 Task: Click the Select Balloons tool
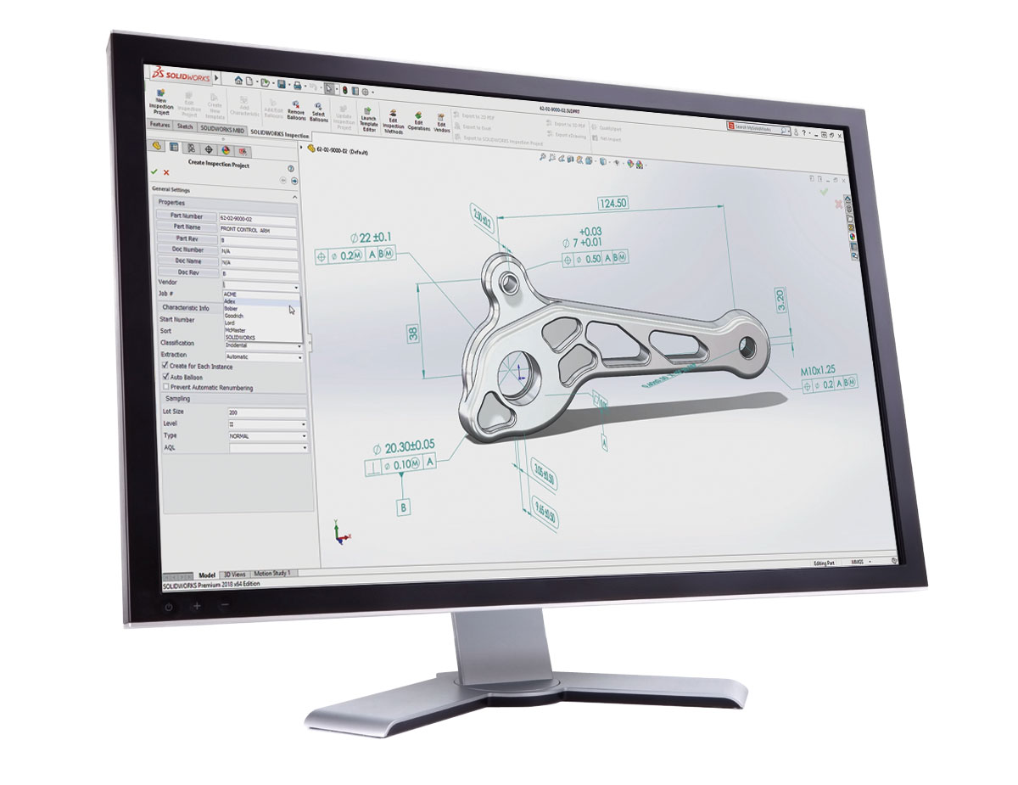pyautogui.click(x=319, y=113)
